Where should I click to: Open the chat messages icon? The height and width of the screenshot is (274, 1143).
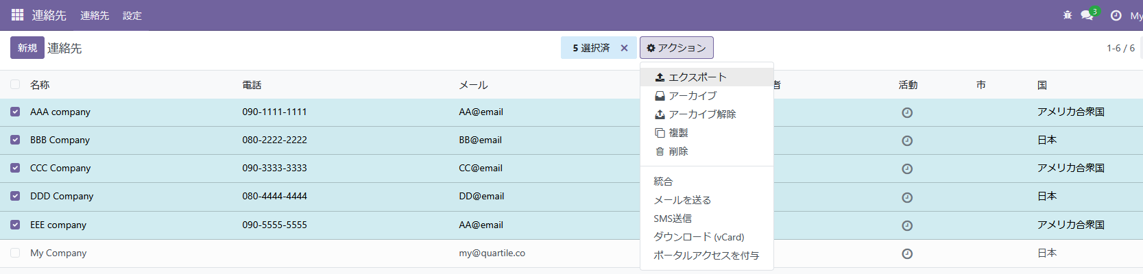pos(1087,15)
